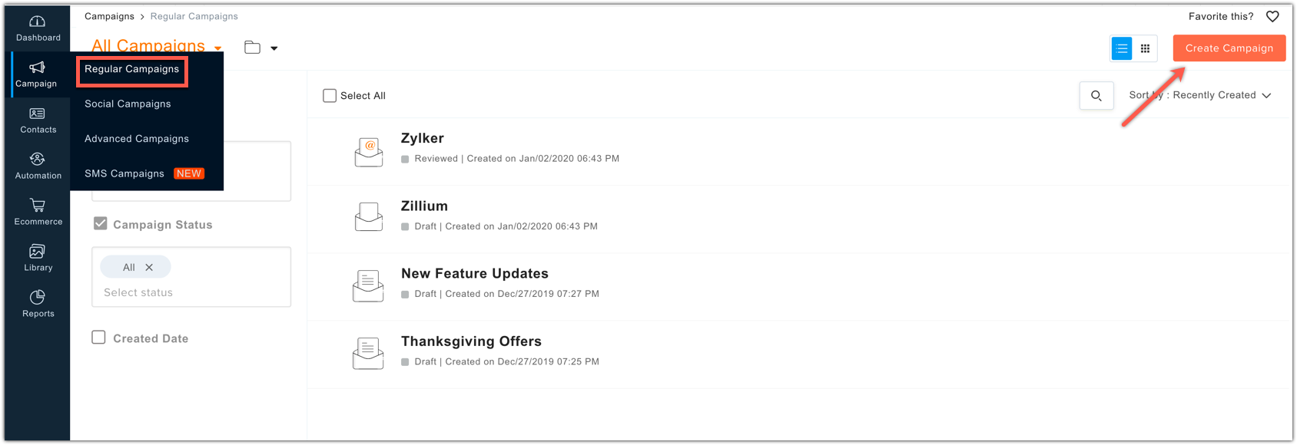The height and width of the screenshot is (445, 1297).
Task: Uncheck the Campaign Status filter
Action: pyautogui.click(x=100, y=224)
